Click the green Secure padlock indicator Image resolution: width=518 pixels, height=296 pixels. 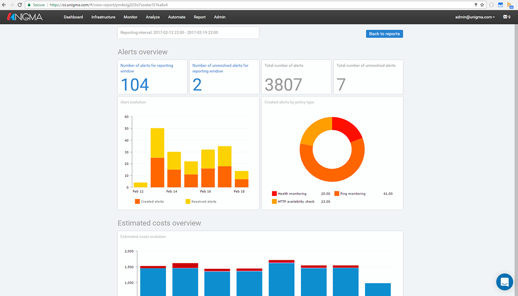(36, 5)
